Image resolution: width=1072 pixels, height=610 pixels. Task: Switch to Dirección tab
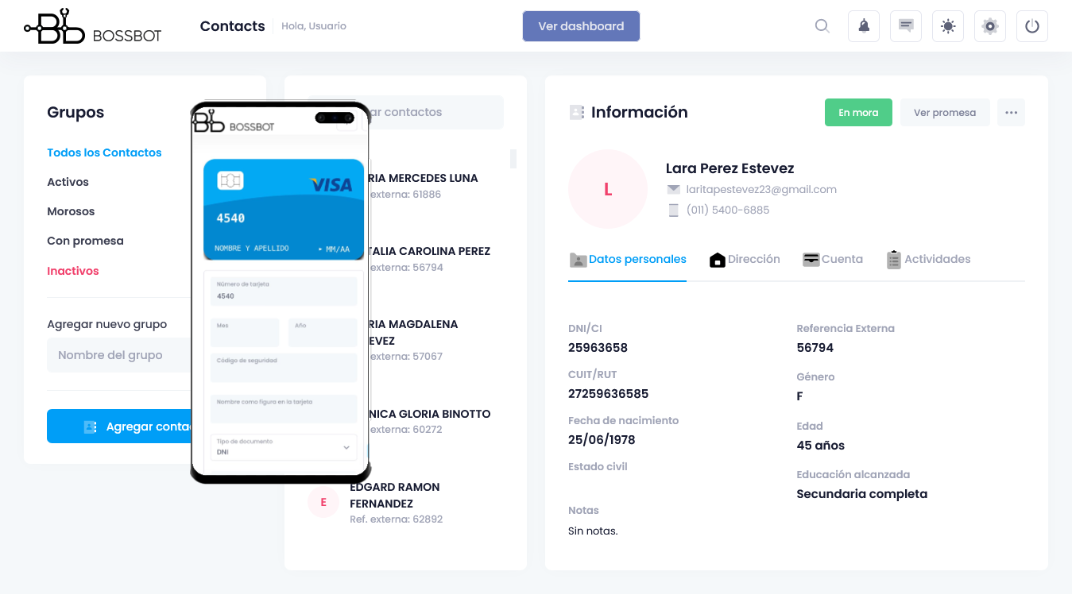(x=745, y=260)
